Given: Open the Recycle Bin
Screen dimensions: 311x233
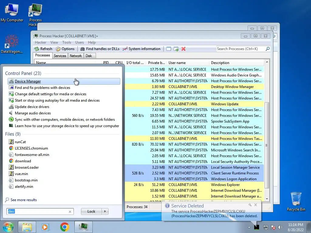Looking at the screenshot, I should (x=296, y=201).
